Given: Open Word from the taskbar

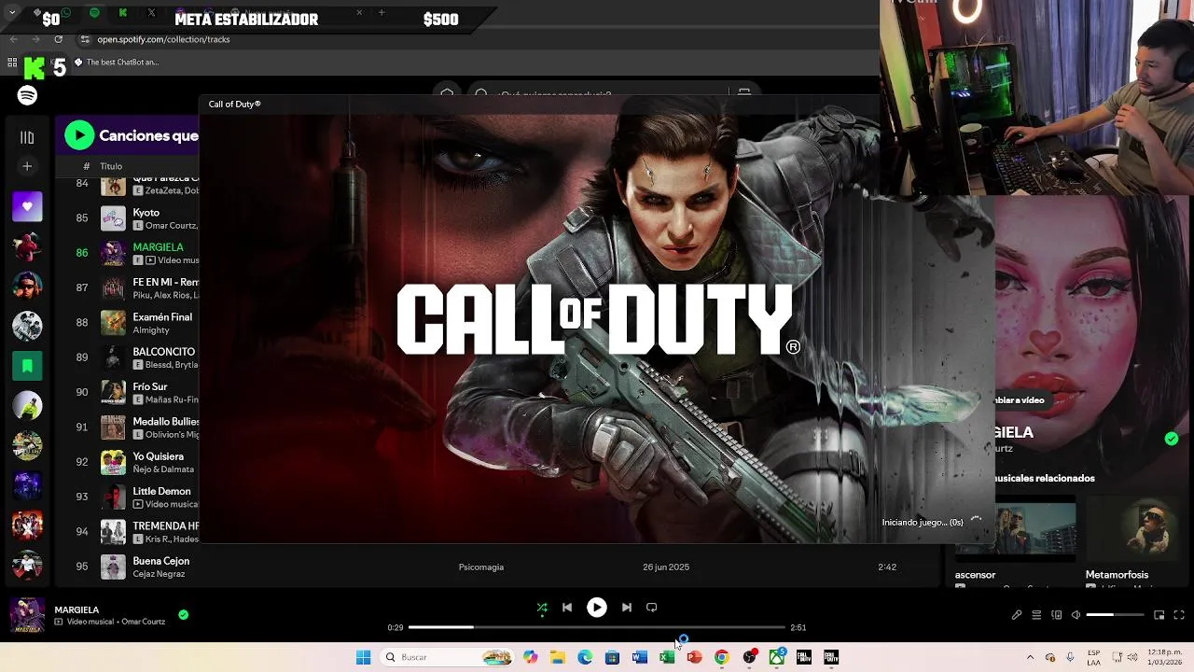Looking at the screenshot, I should pos(640,657).
